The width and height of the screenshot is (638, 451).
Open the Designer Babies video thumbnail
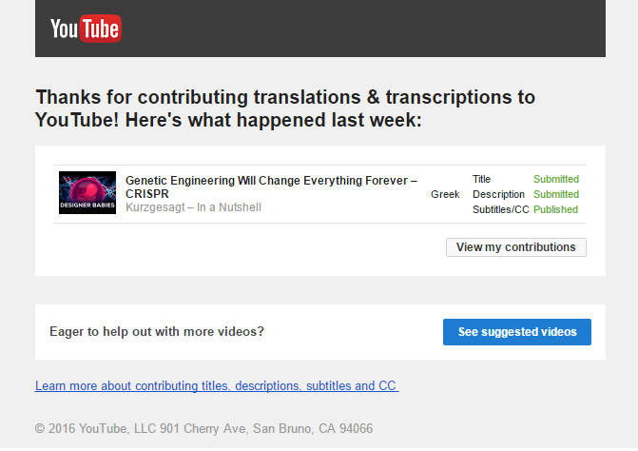[x=87, y=192]
